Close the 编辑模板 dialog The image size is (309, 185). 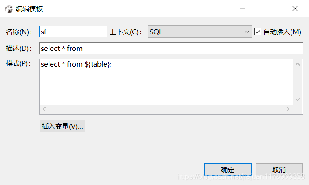[x=295, y=9]
